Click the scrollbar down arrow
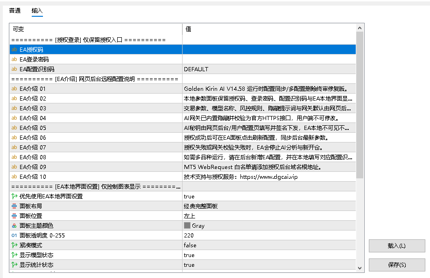 pos(360,268)
